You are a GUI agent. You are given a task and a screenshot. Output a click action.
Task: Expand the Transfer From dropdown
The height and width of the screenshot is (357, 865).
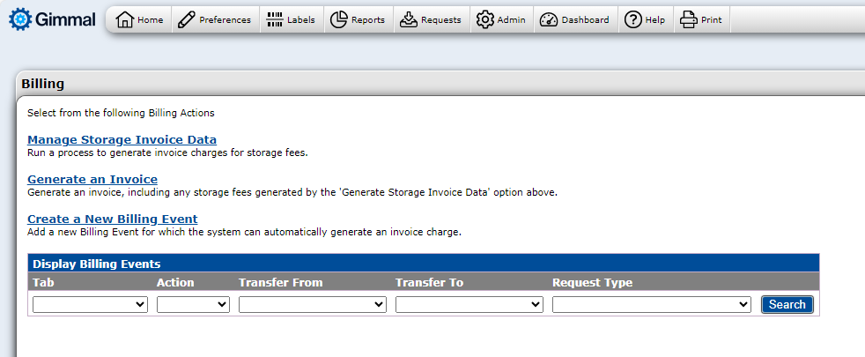[313, 304]
